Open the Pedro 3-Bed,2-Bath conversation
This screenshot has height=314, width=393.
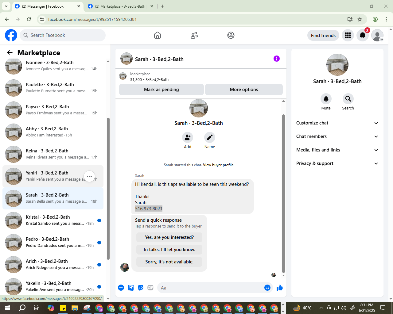click(53, 242)
